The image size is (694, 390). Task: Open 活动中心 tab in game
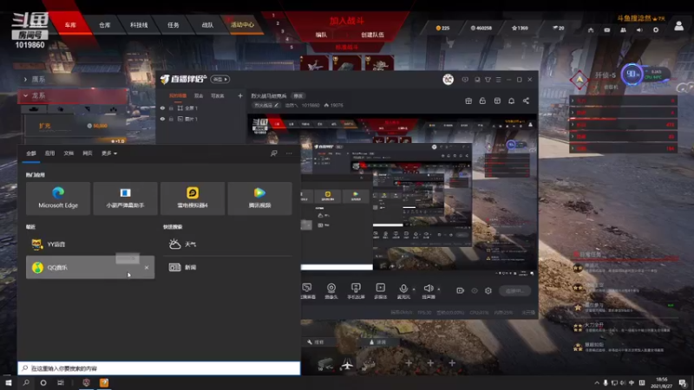tap(243, 25)
